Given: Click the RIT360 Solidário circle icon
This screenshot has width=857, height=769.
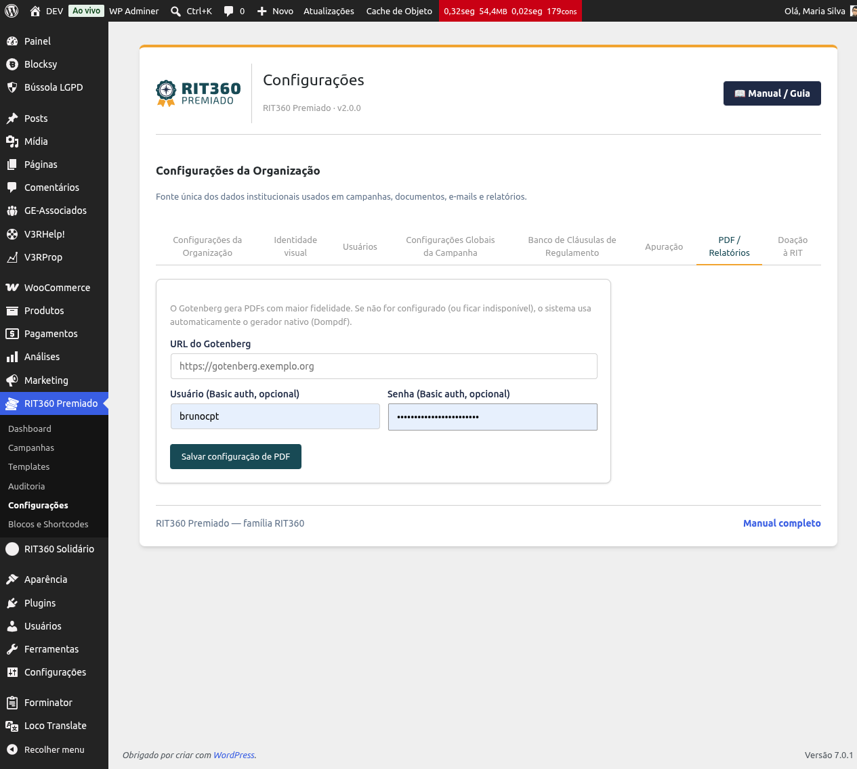Looking at the screenshot, I should (12, 549).
